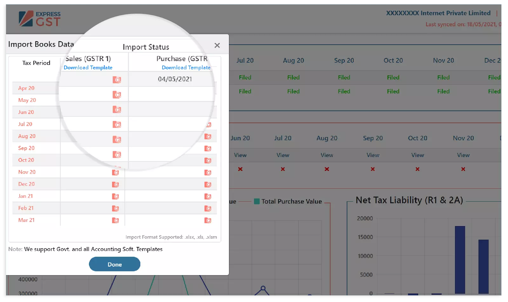508x302 pixels.
Task: Click the Sales import icon for Nov 20
Action: point(116,173)
